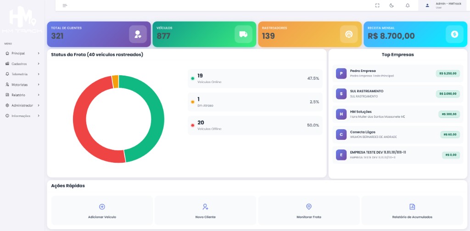This screenshot has height=231, width=470.
Task: Select the Veículos Online legend row
Action: click(255, 78)
